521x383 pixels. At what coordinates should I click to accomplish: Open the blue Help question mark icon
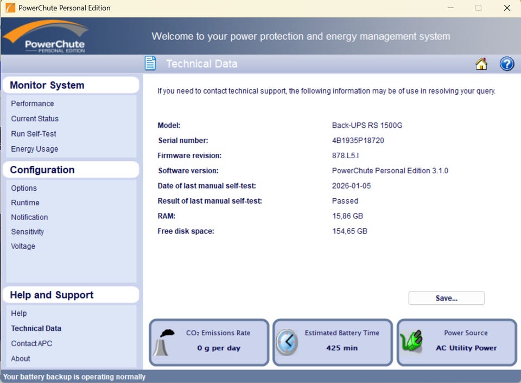[506, 64]
